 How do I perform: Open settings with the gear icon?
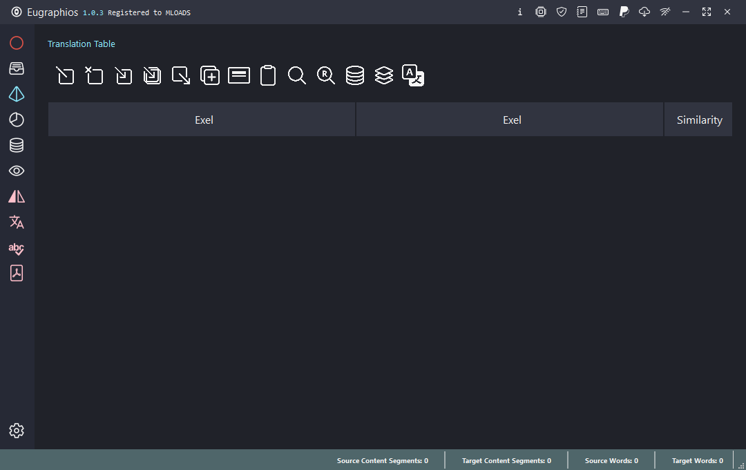click(17, 431)
